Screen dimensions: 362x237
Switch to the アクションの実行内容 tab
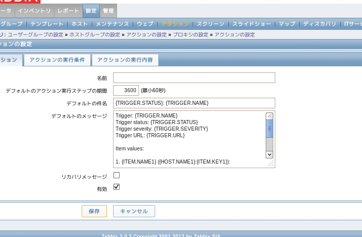125,60
